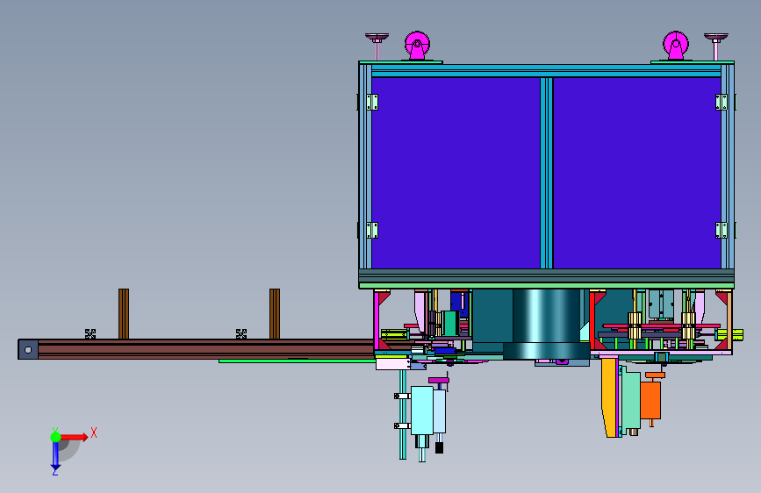Select the lower-right door hinge
Viewport: 761px width, 493px height.
722,230
